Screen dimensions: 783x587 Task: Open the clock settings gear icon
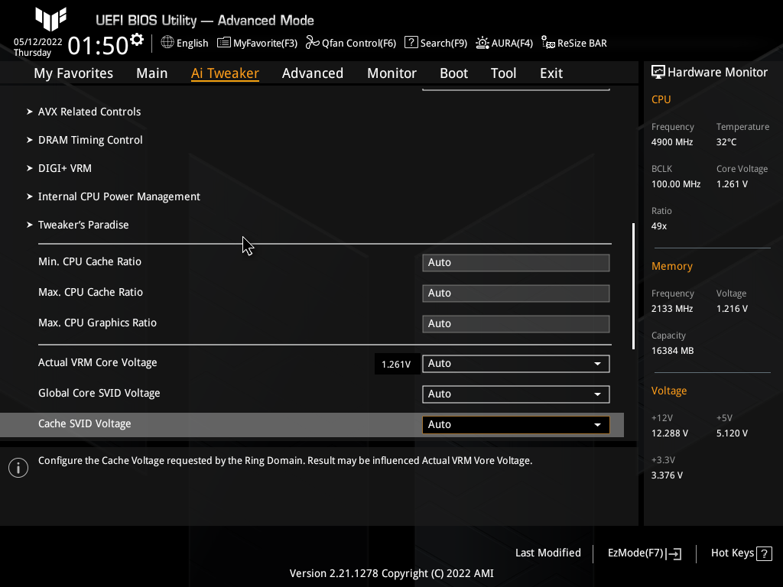tap(136, 40)
